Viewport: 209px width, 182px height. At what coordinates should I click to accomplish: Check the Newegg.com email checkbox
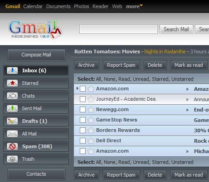[x=83, y=109]
